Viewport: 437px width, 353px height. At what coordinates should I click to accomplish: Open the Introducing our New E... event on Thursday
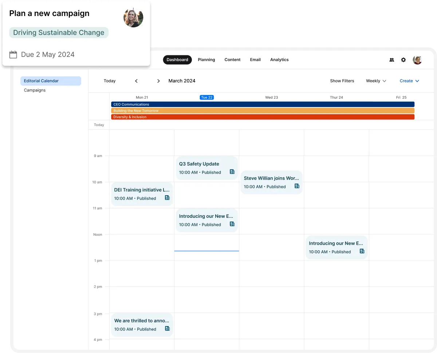pos(335,247)
